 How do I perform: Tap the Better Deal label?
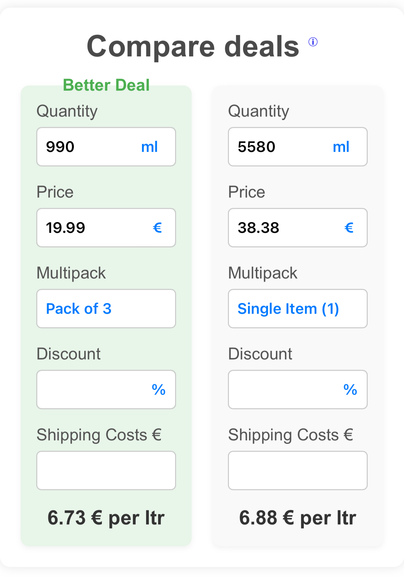106,85
